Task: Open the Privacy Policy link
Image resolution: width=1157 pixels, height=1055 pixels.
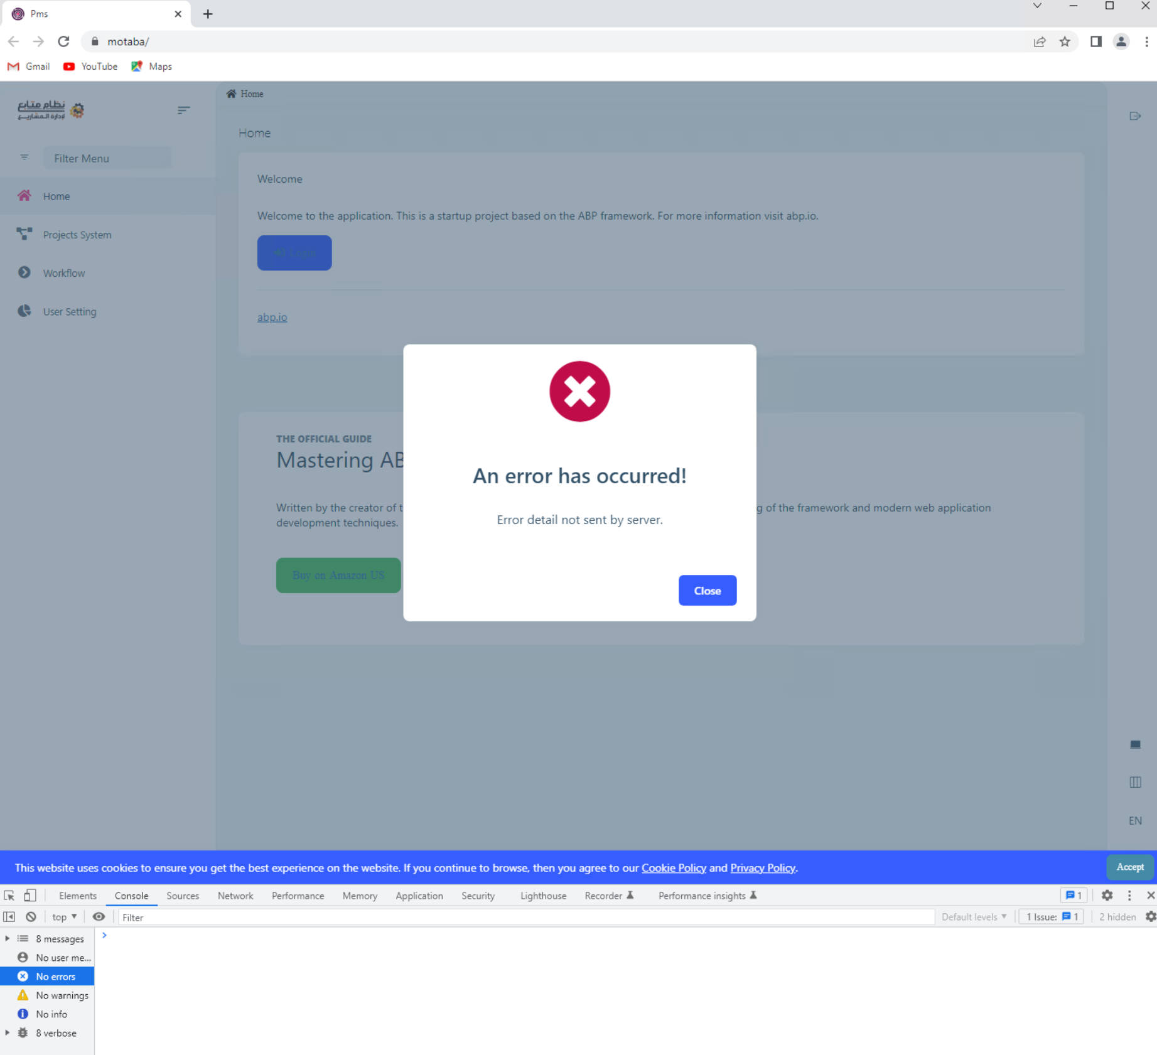Action: pyautogui.click(x=763, y=868)
